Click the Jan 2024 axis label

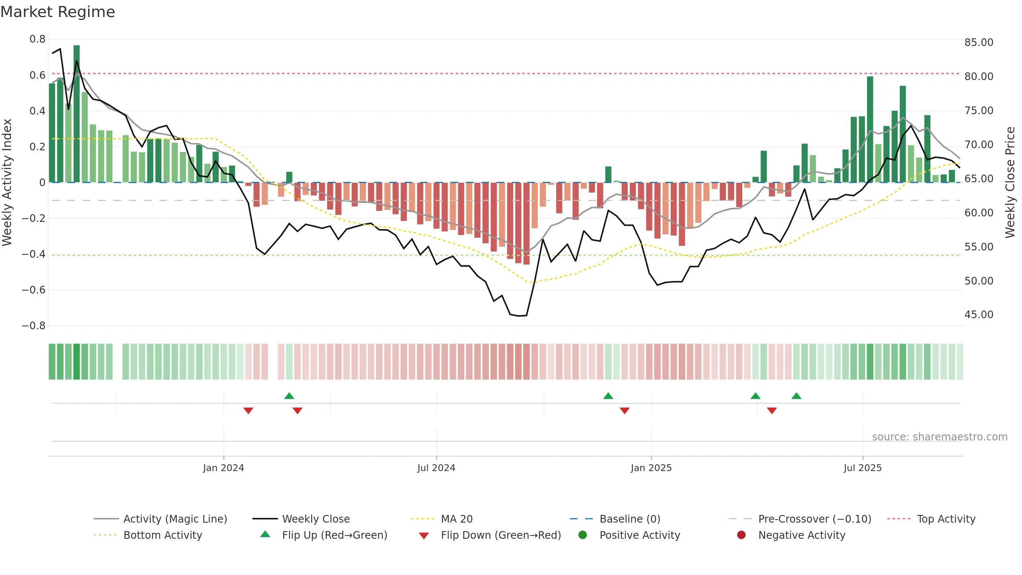(x=224, y=468)
